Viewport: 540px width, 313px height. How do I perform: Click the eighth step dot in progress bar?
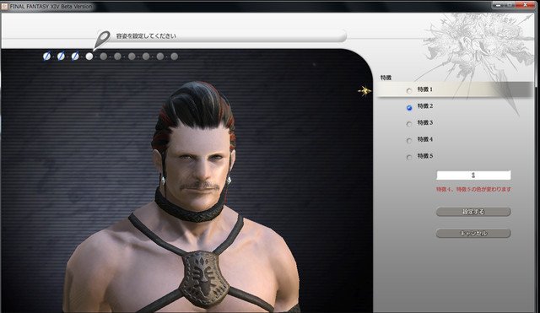pos(146,57)
